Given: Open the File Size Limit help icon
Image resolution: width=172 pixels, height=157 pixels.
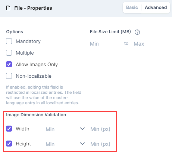Looking at the screenshot, I should click(x=137, y=32).
